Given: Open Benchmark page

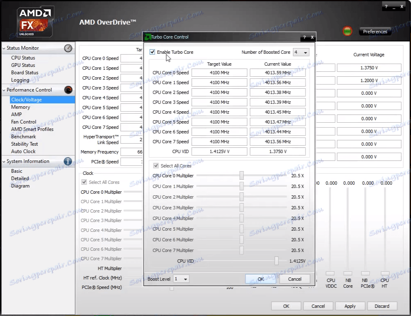Looking at the screenshot, I should point(23,137).
